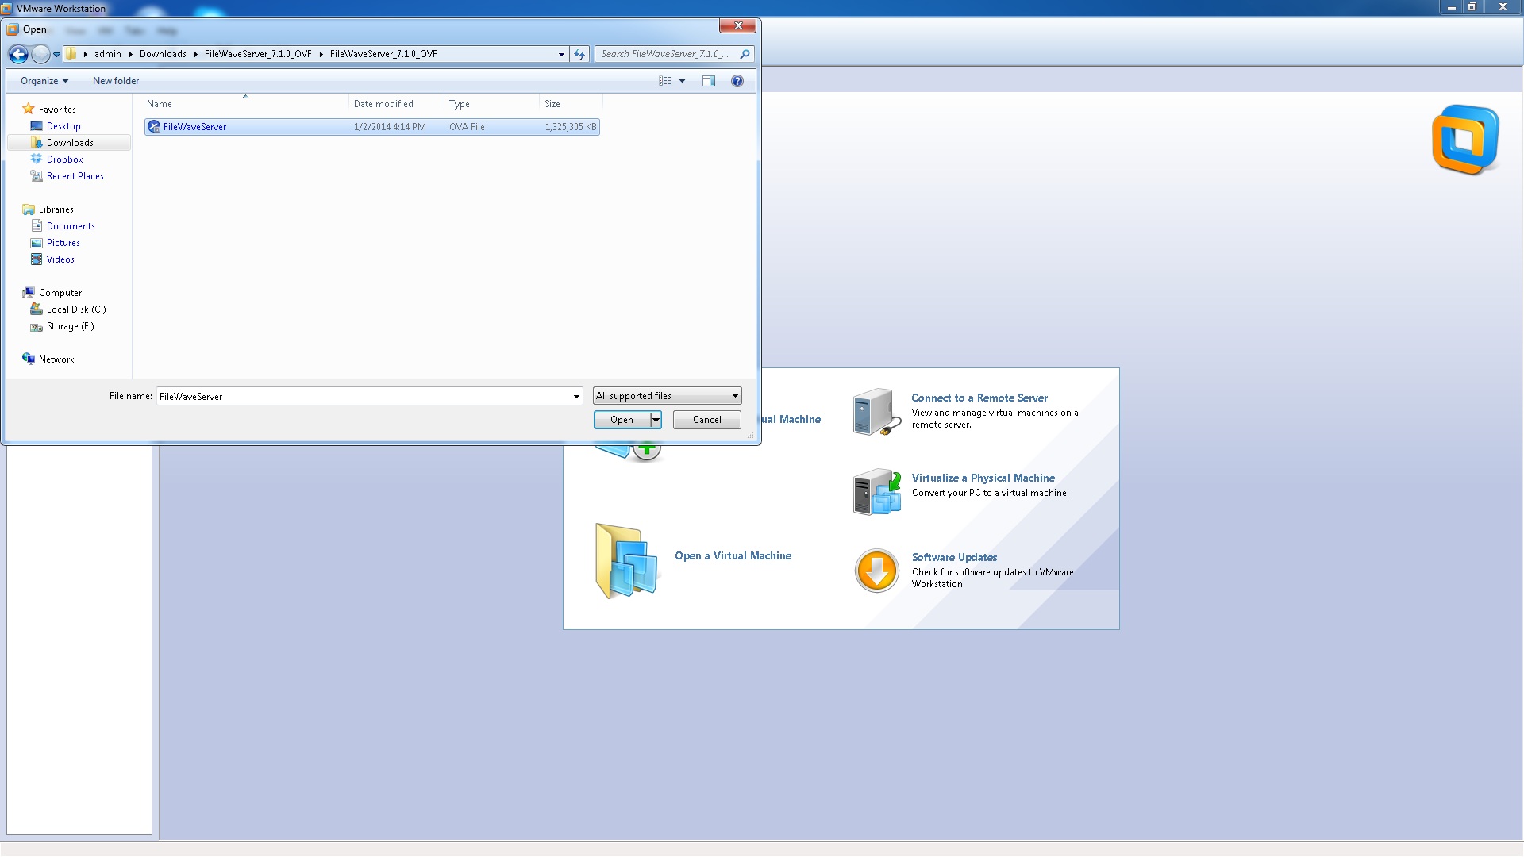This screenshot has height=857, width=1524.
Task: Click the VMware Workstation logo icon
Action: pos(1465,140)
